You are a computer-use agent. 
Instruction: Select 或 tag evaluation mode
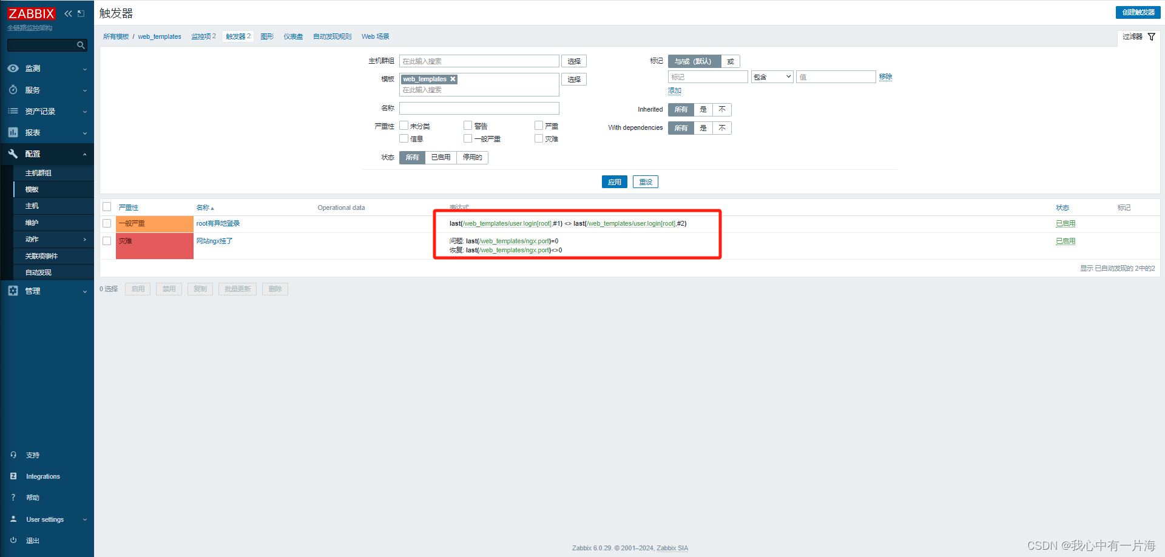tap(731, 61)
